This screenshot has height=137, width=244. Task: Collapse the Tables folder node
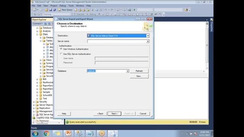(x=40, y=41)
